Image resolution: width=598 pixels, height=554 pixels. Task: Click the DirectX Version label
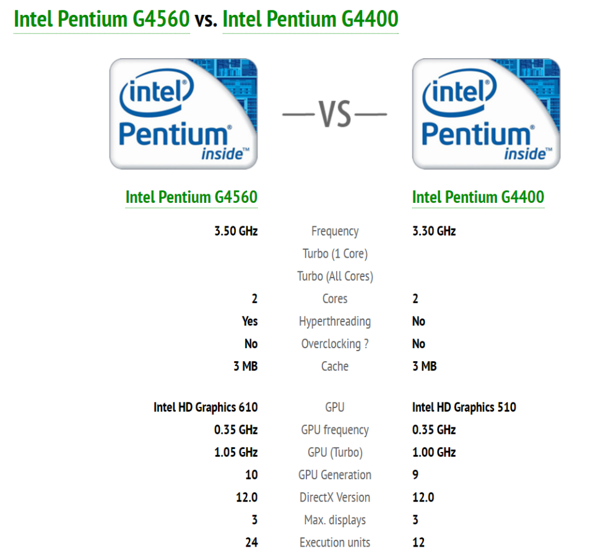335,497
